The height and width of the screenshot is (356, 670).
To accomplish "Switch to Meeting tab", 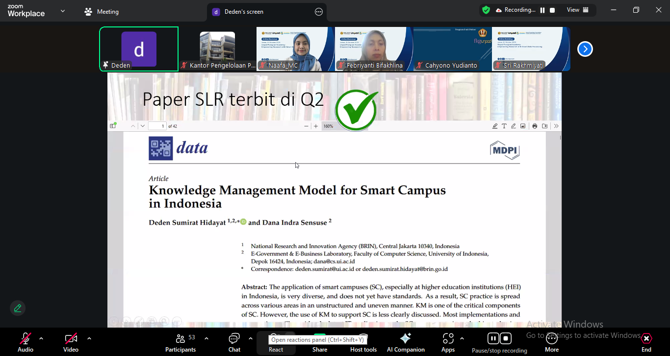I will point(102,12).
